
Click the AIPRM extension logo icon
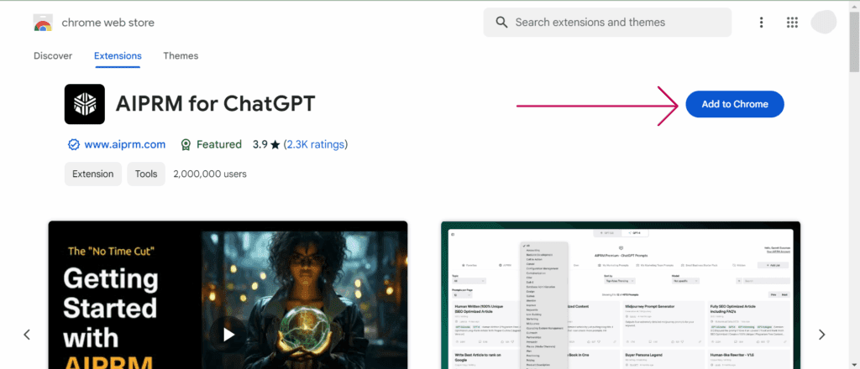(x=85, y=104)
